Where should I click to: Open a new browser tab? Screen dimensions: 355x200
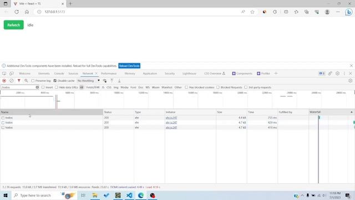click(70, 4)
